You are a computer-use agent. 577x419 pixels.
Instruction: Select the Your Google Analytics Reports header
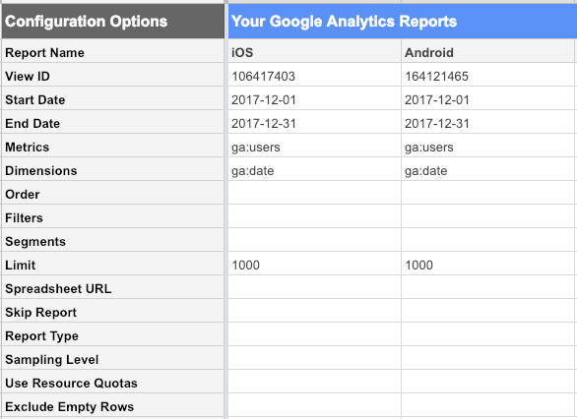click(403, 22)
